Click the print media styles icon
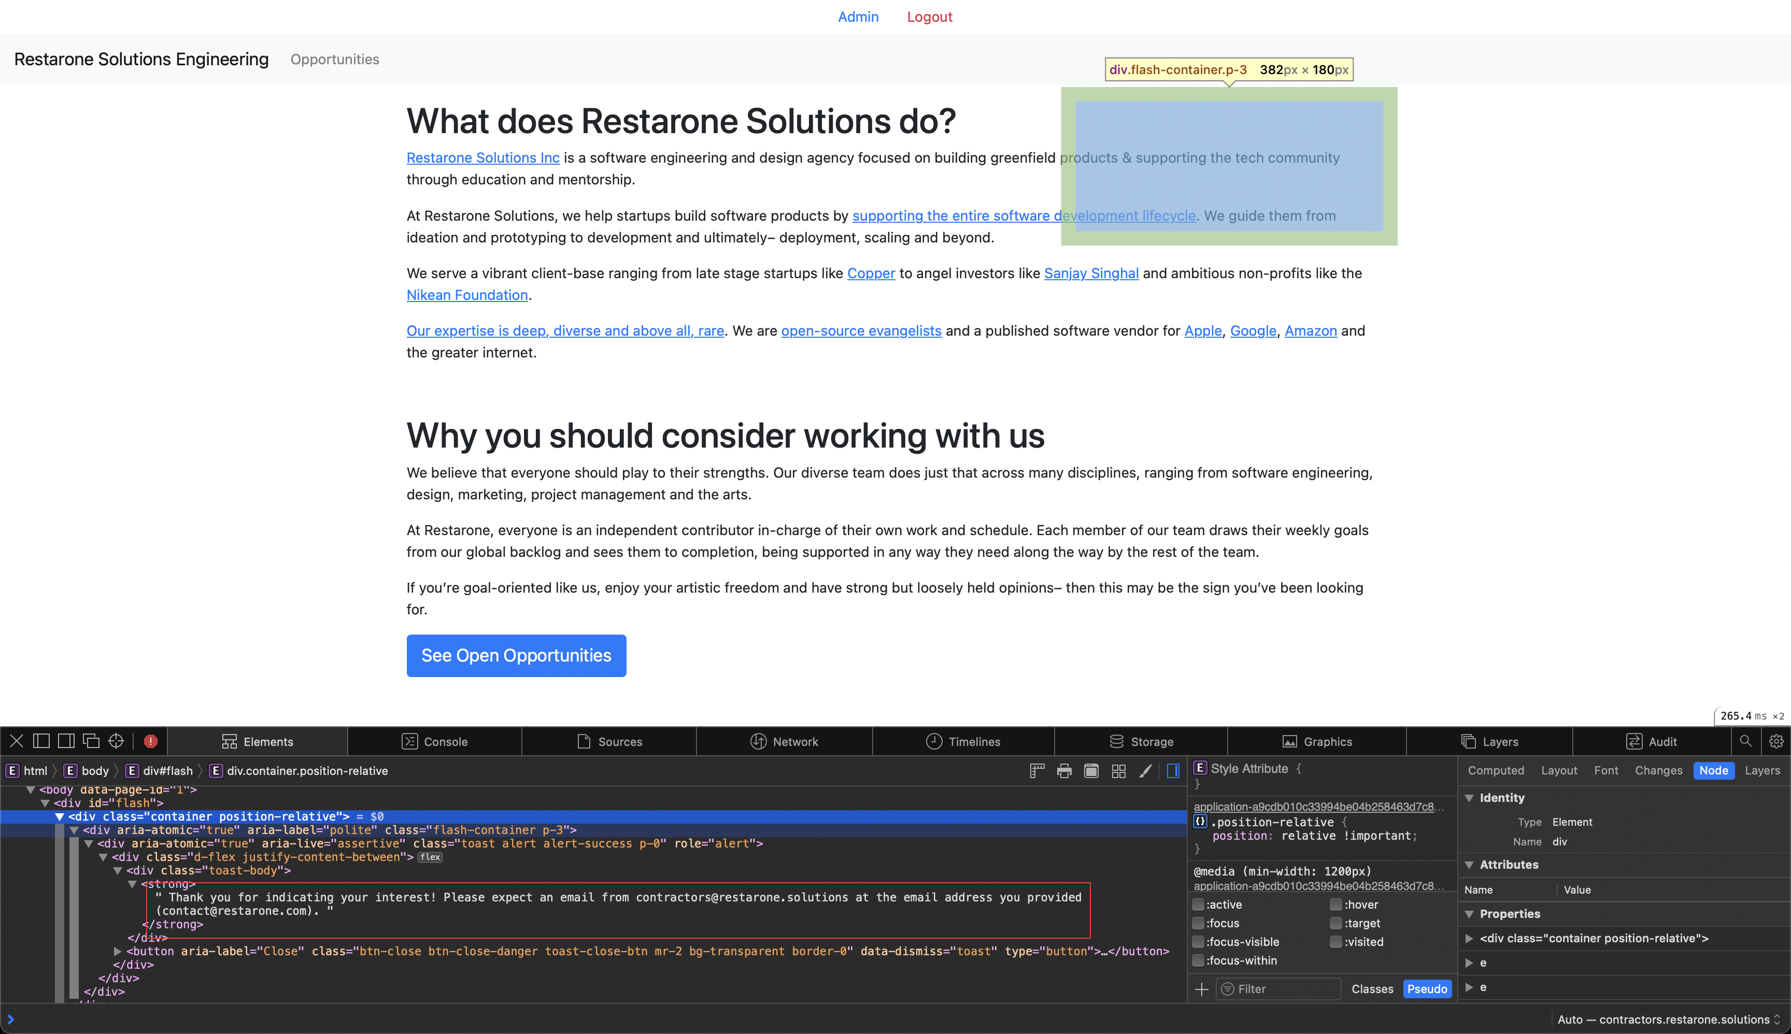1791x1034 pixels. [x=1063, y=770]
